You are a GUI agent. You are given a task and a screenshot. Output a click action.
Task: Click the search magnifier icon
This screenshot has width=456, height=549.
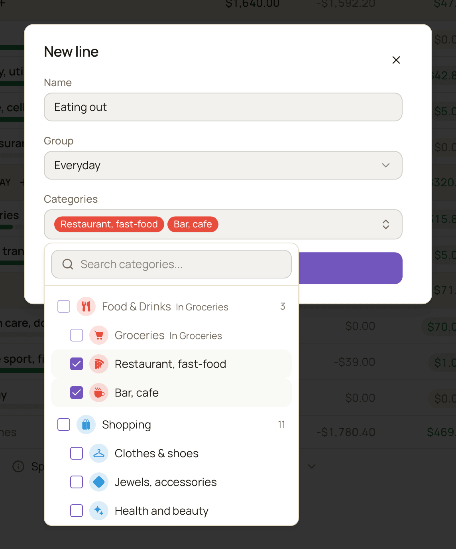(68, 264)
